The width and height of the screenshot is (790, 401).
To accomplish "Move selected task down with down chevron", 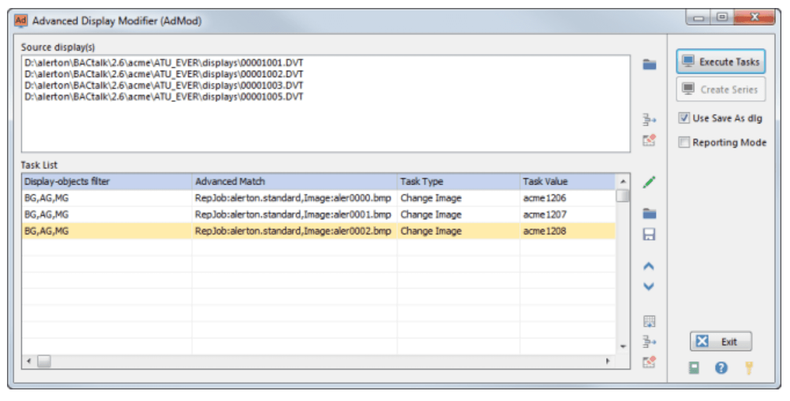I will (649, 287).
